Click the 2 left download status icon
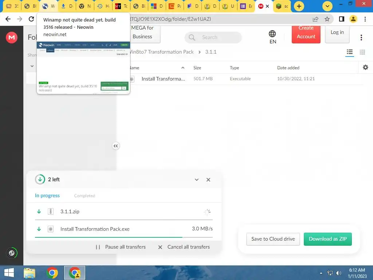This screenshot has width=373, height=280. click(x=40, y=179)
